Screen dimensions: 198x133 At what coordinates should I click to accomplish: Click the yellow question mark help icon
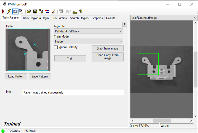[81, 11]
